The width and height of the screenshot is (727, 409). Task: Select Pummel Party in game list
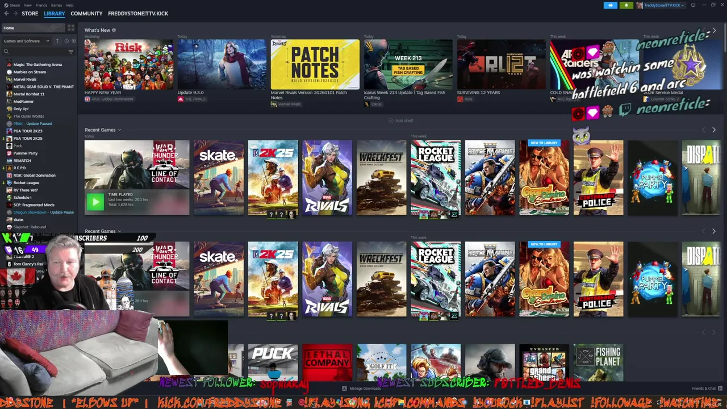click(x=26, y=153)
